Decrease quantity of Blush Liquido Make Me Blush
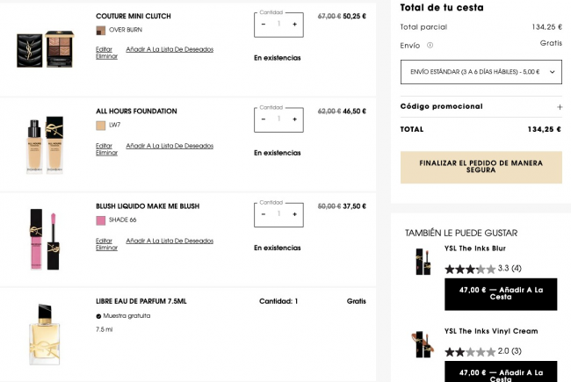571x382 pixels. click(x=264, y=214)
